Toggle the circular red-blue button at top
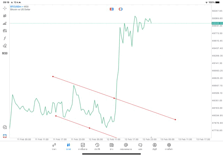 pos(121,9)
